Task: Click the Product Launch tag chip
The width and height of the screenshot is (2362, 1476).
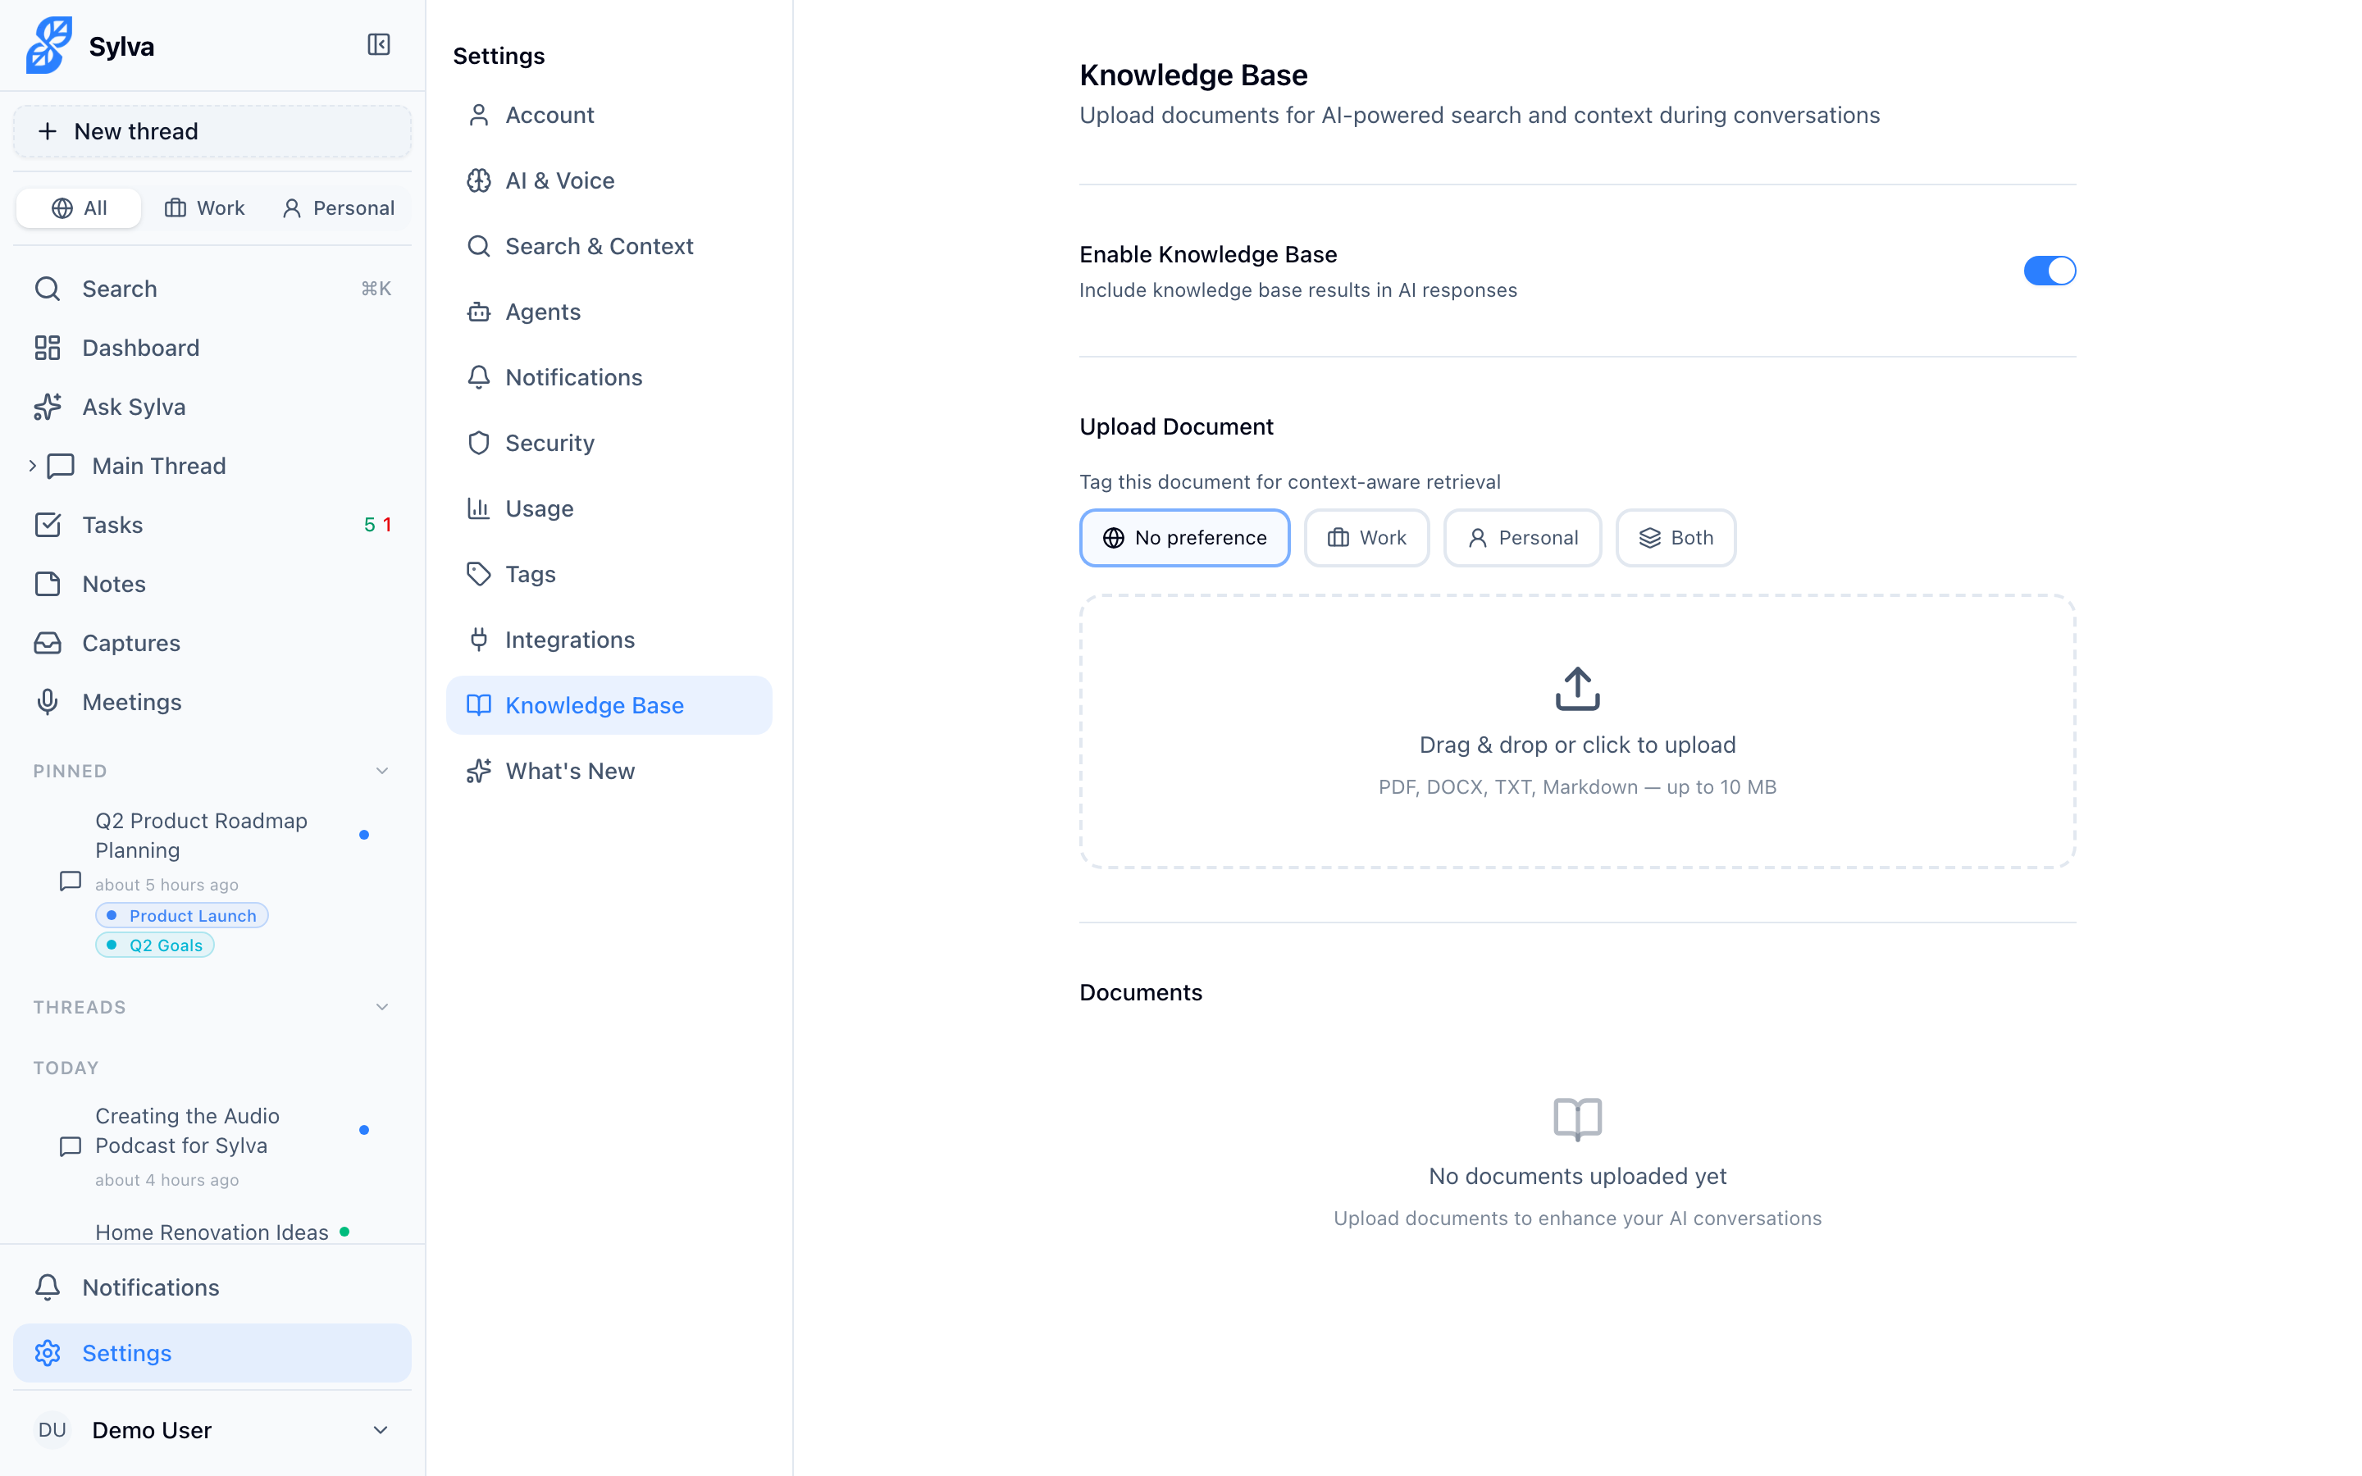Action: click(181, 916)
